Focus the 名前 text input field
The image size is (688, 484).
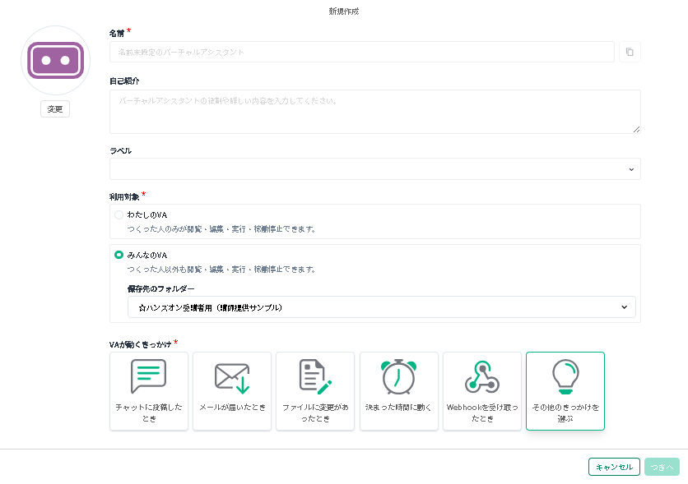pyautogui.click(x=361, y=52)
